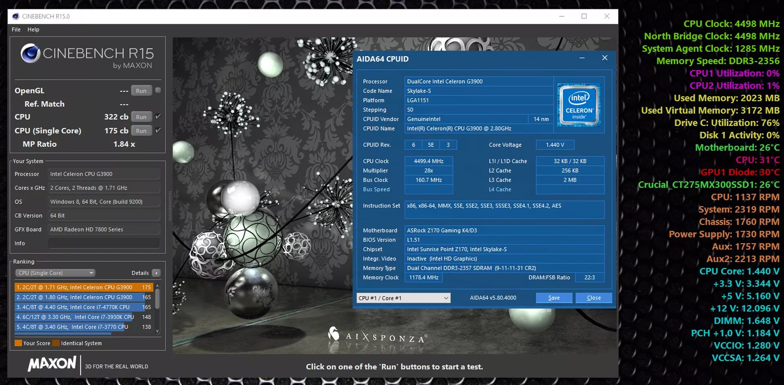Click the BIOS Version value L1.51
This screenshot has height=385, width=784.
click(505, 240)
